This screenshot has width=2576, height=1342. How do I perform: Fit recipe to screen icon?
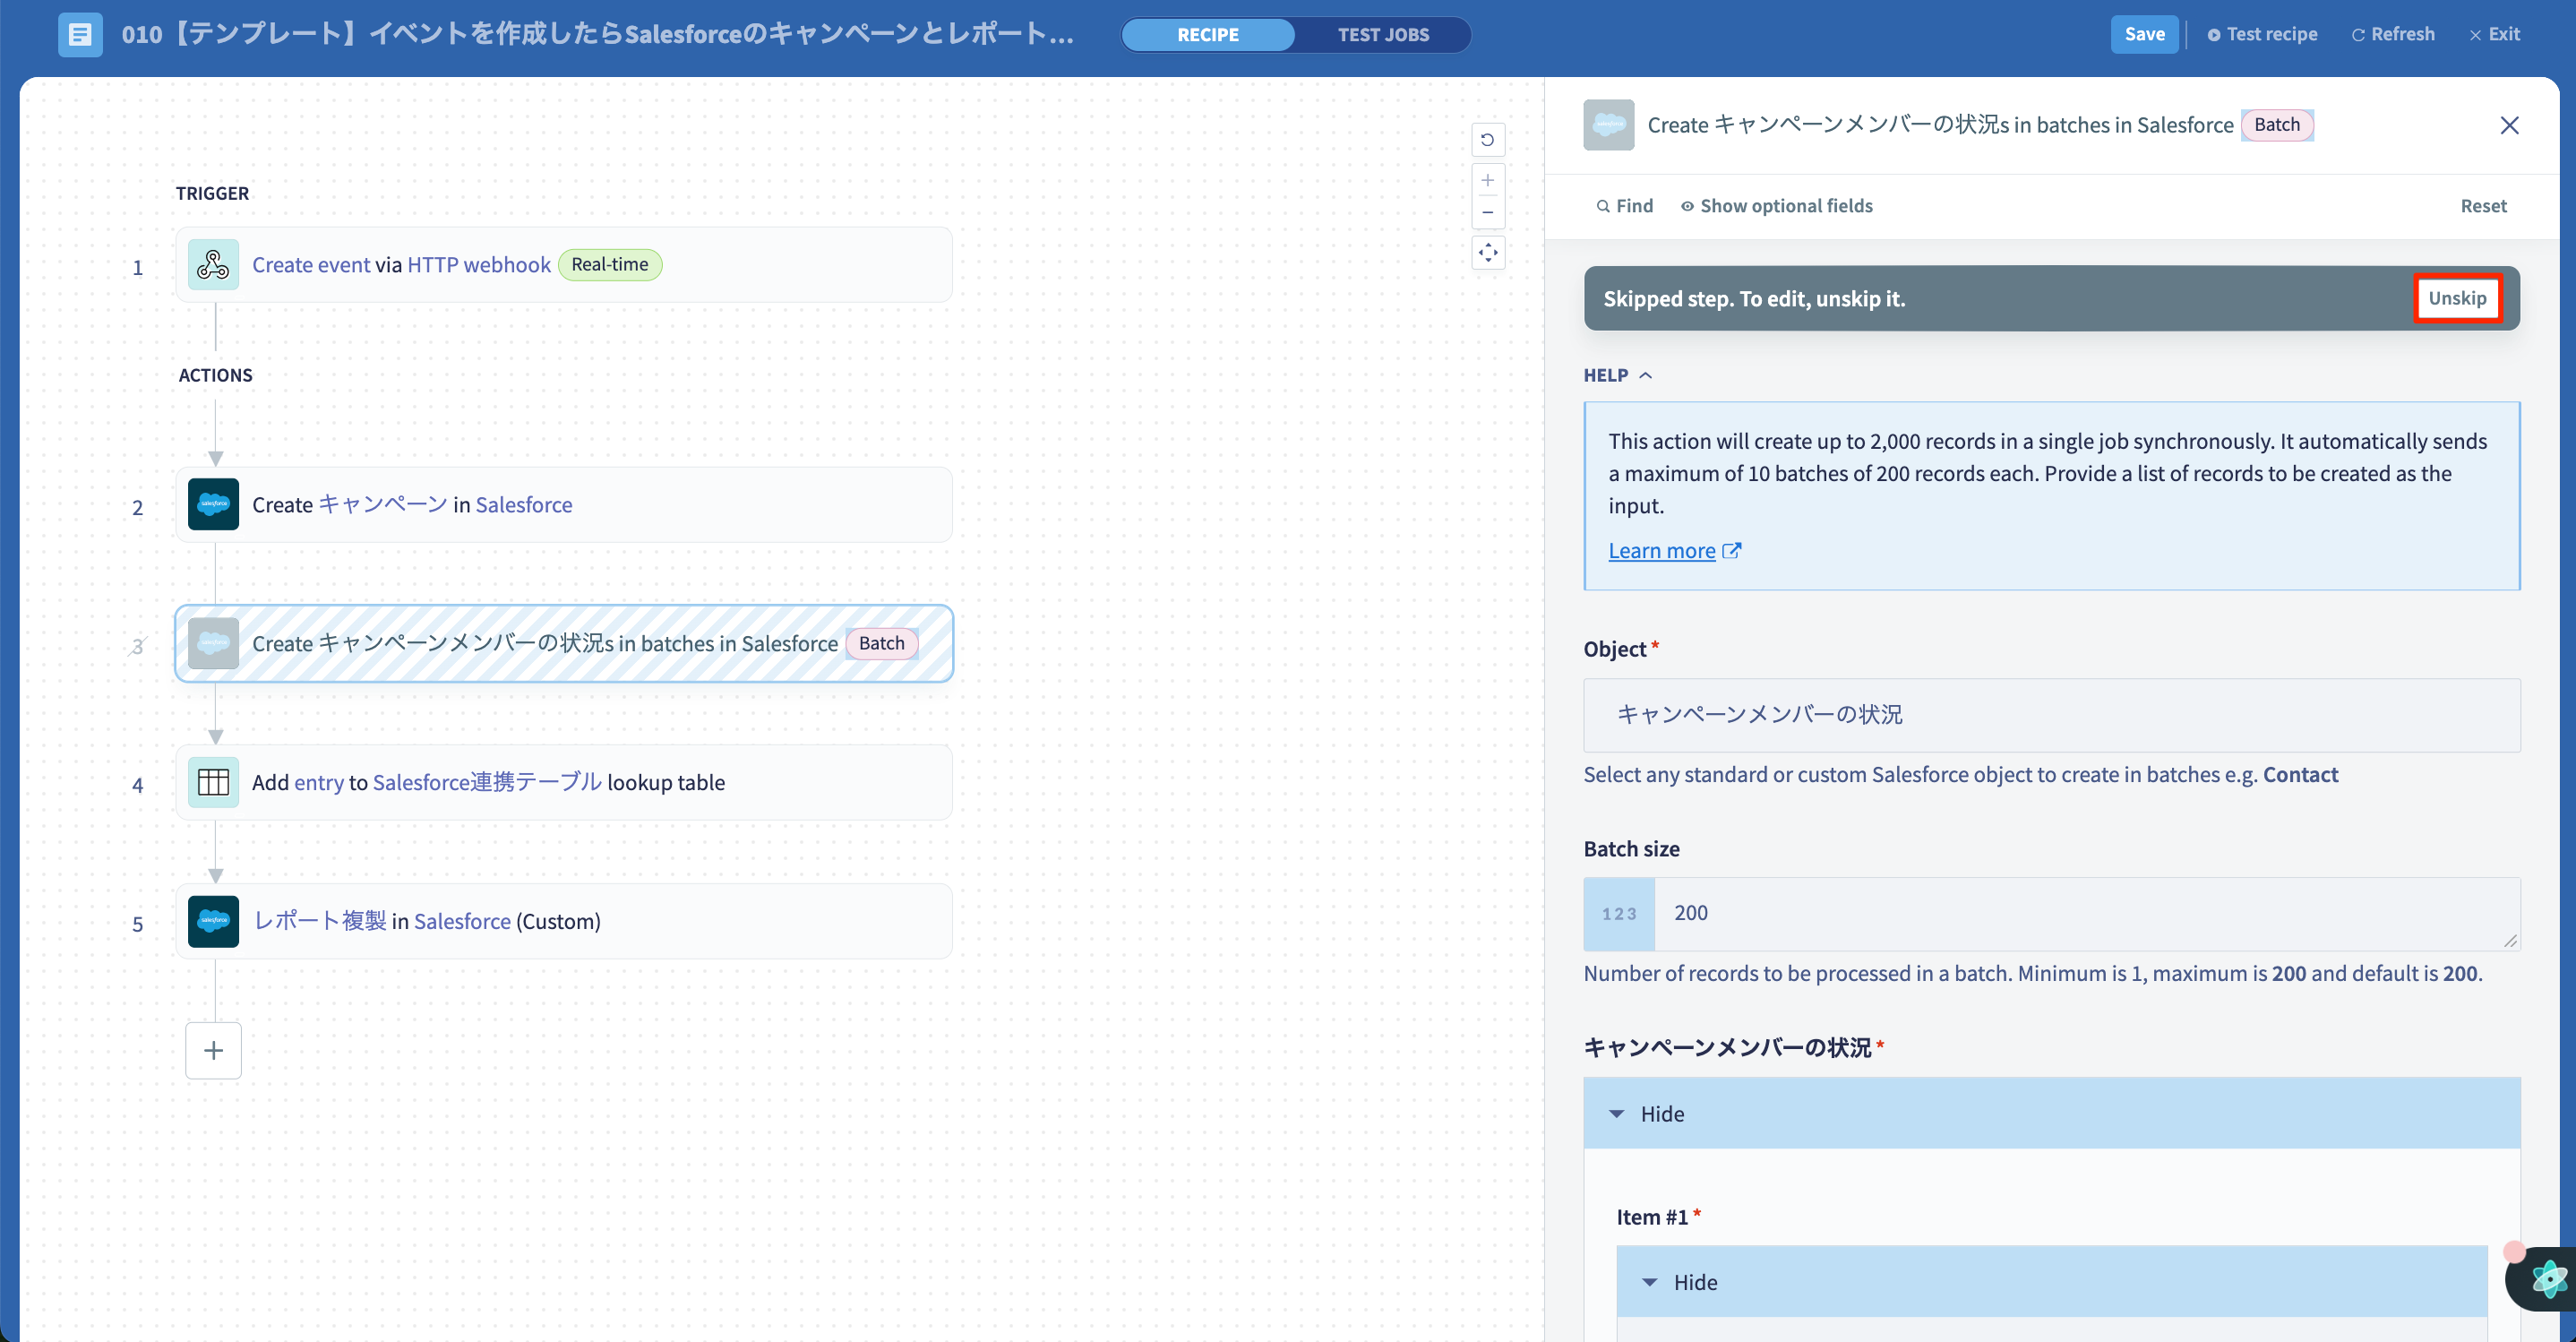point(1488,252)
